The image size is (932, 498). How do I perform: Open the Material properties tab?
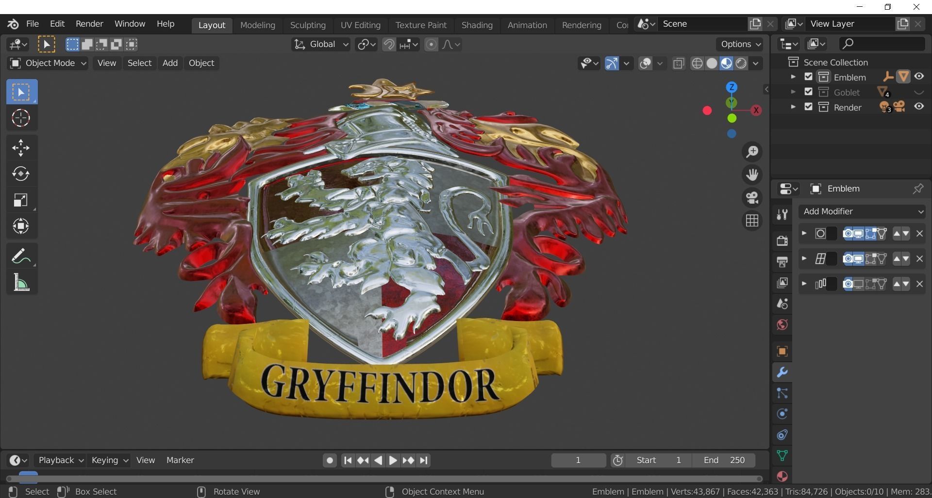[x=782, y=476]
